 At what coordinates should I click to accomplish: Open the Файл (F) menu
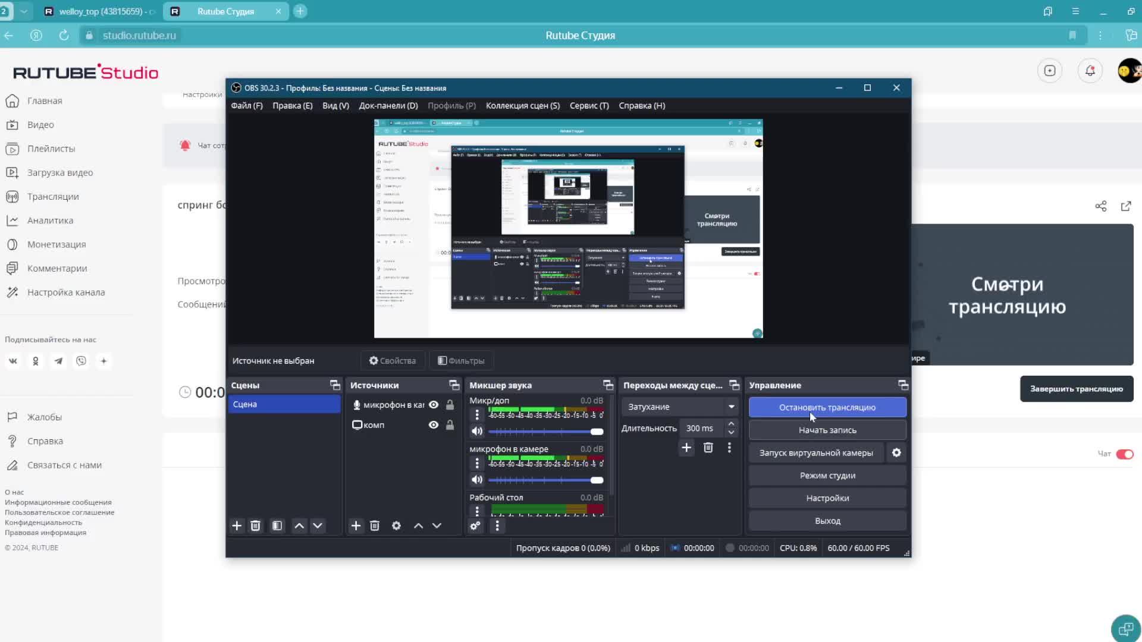click(246, 106)
